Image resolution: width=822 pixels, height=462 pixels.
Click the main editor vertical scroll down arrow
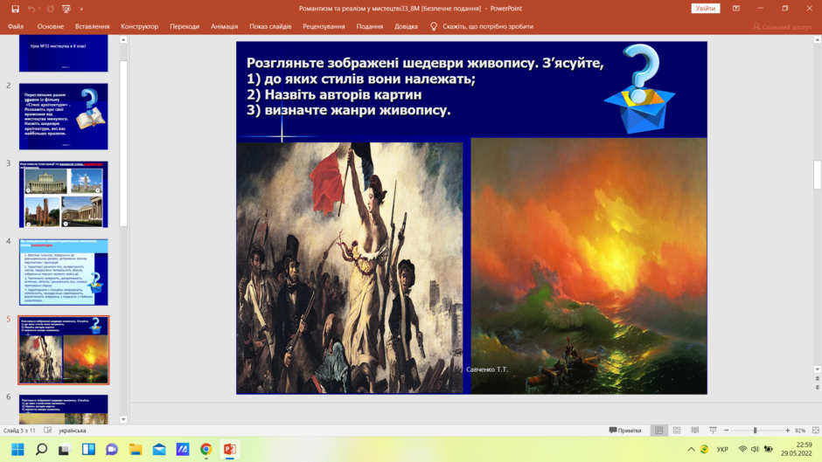point(817,369)
